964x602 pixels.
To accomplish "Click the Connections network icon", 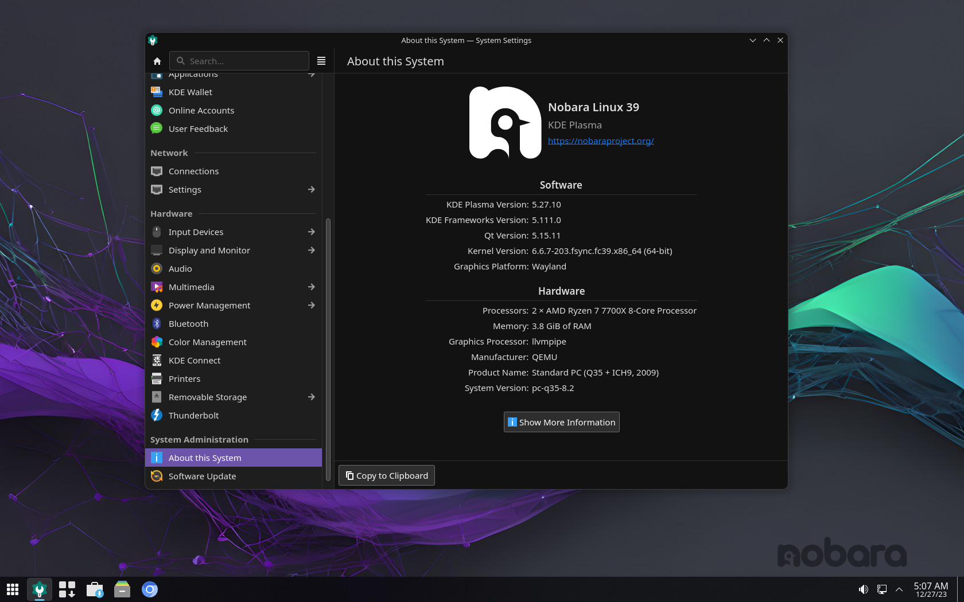I will click(x=157, y=171).
